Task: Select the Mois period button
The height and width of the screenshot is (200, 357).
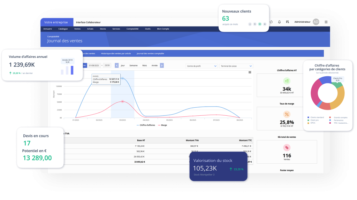Action: 144,66
